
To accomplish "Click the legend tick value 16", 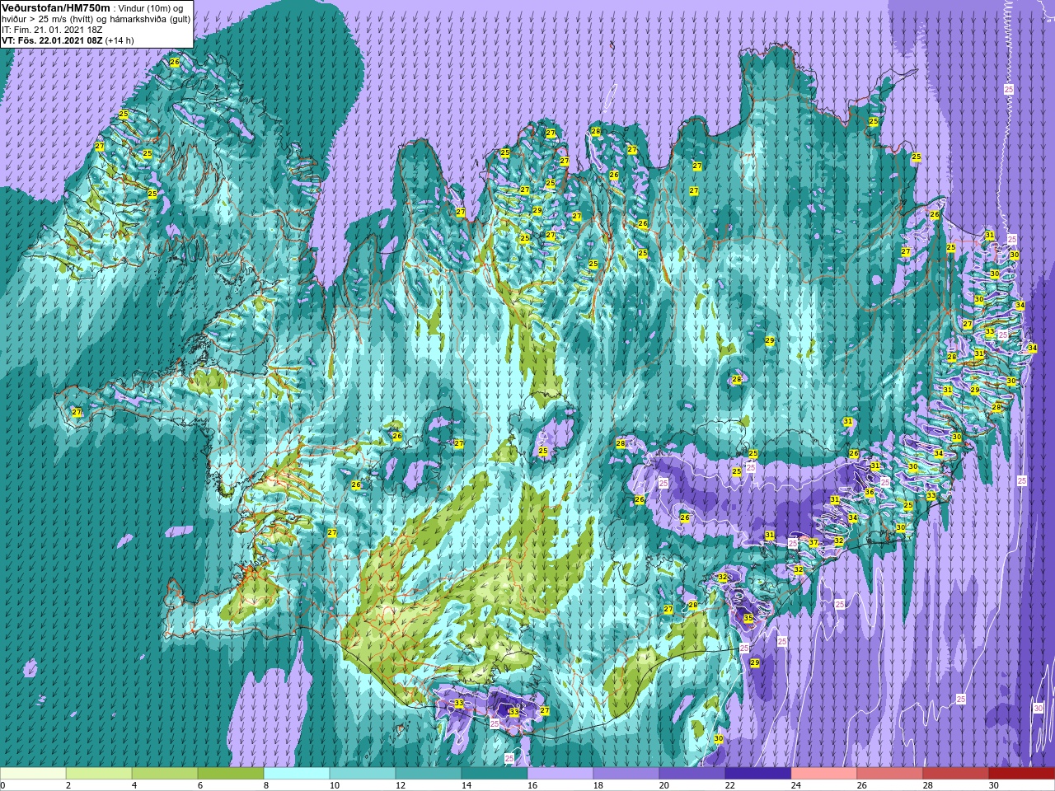I will pos(532,785).
